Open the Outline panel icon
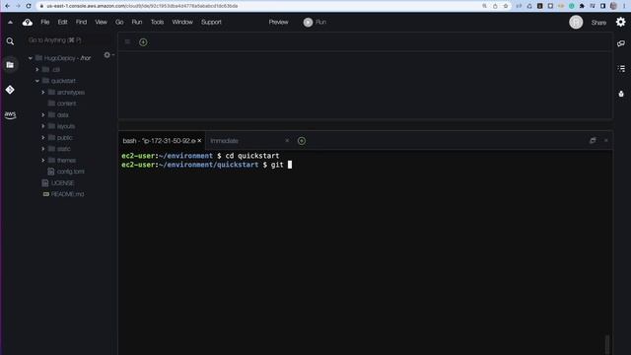 [x=621, y=69]
